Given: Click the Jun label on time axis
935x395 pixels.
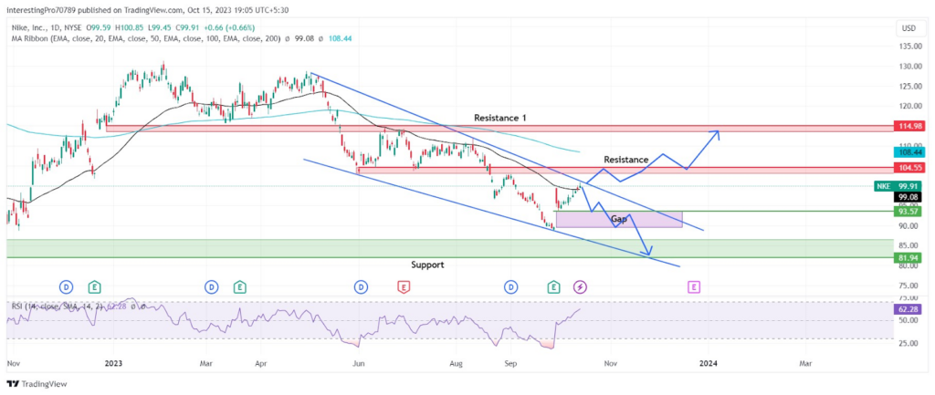Looking at the screenshot, I should pos(358,362).
